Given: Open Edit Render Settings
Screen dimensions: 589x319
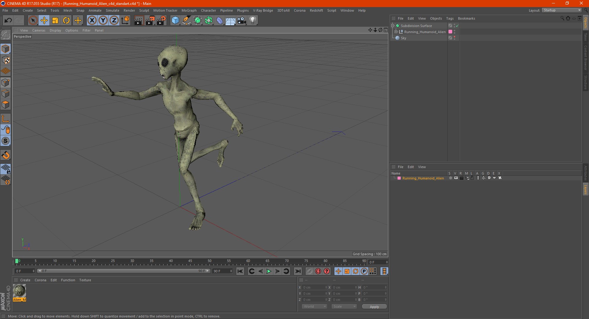Looking at the screenshot, I should click(x=161, y=21).
